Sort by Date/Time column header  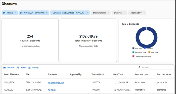[x=118, y=74]
